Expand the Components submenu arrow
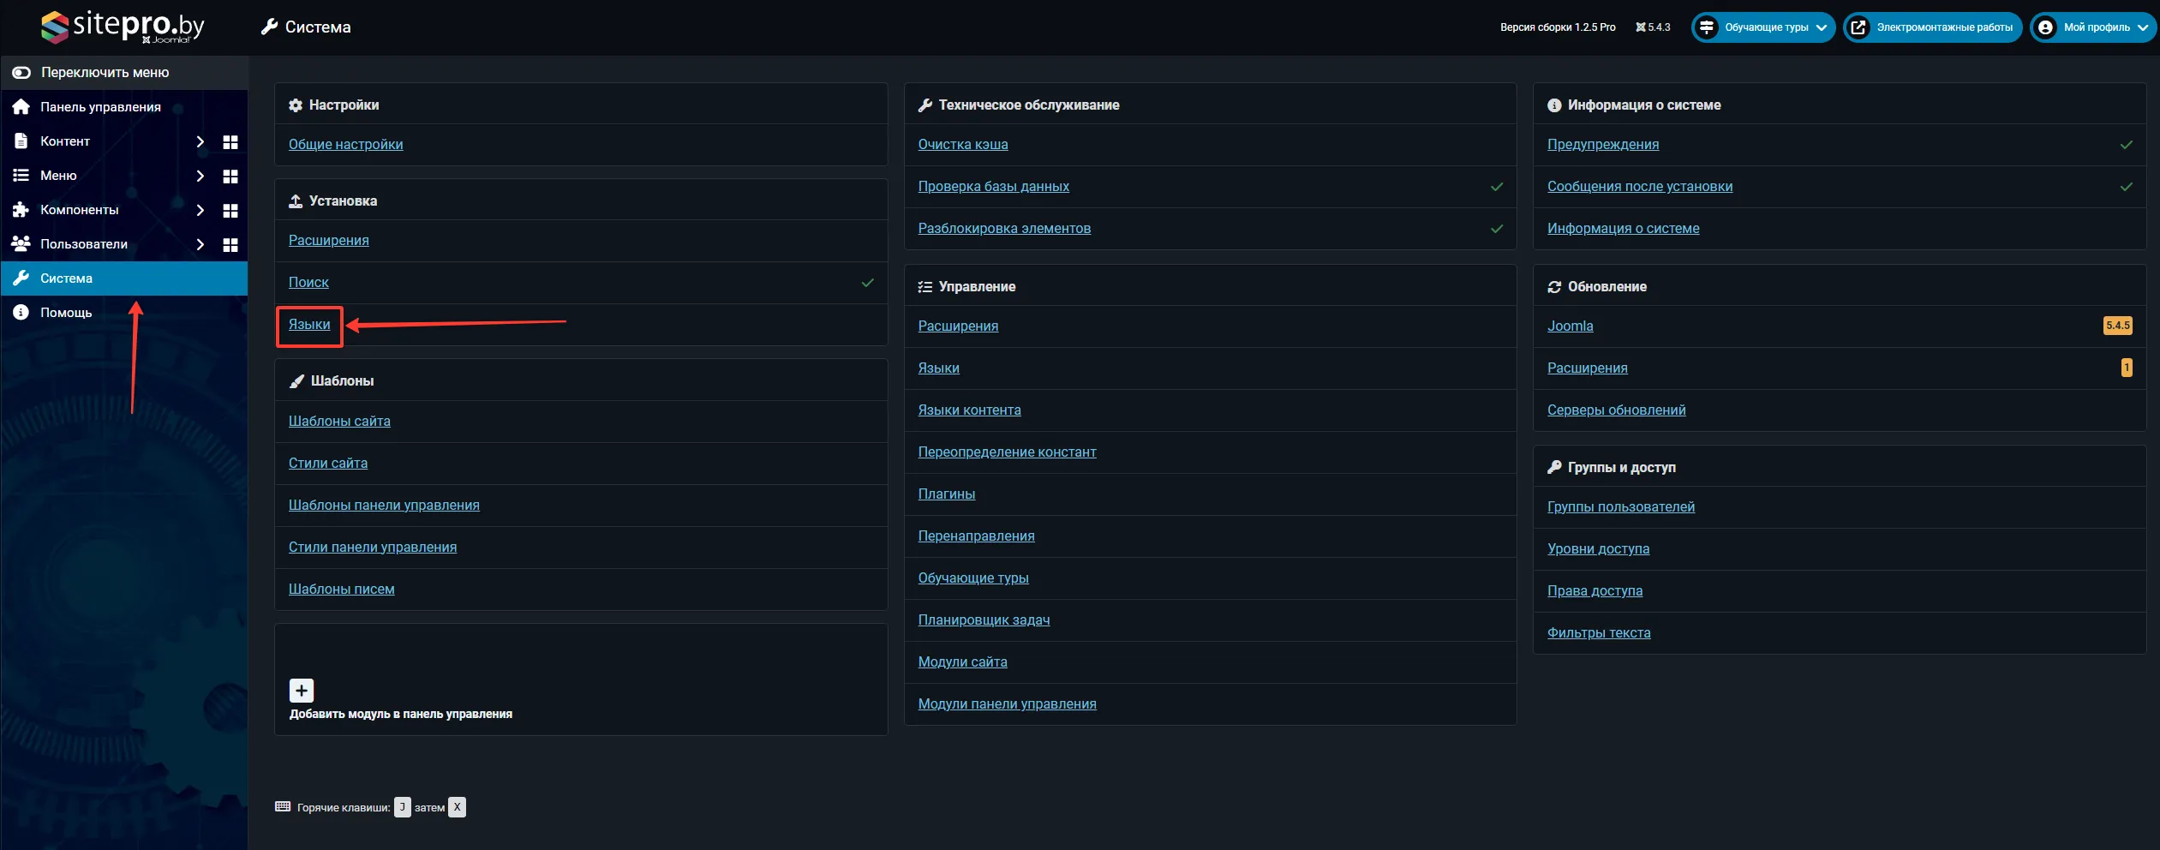 pyautogui.click(x=200, y=211)
